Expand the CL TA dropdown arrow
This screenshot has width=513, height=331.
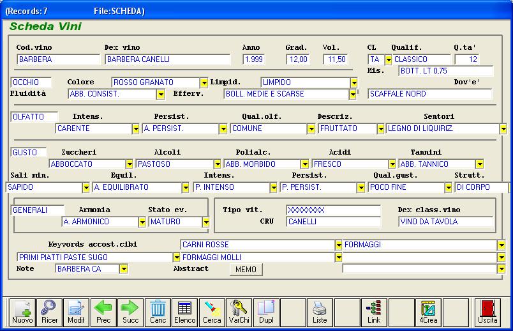coord(389,59)
